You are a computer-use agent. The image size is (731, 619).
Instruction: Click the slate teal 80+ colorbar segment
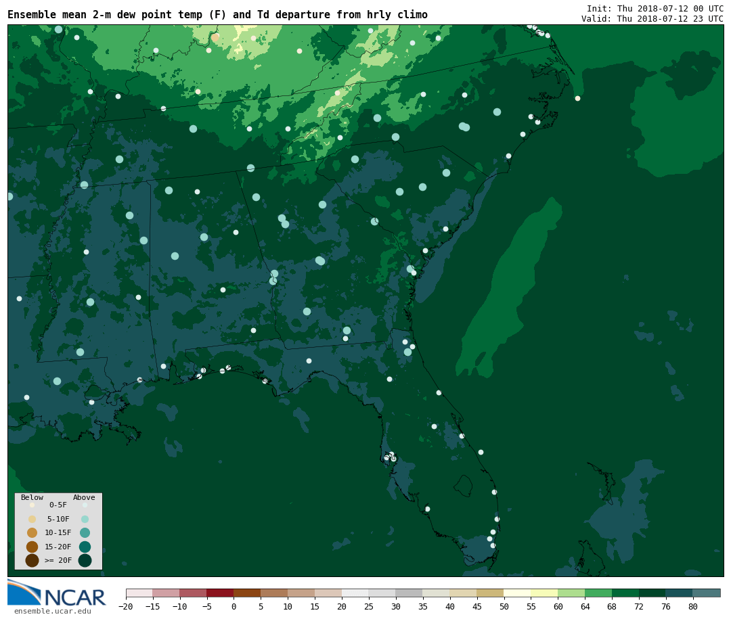point(706,593)
